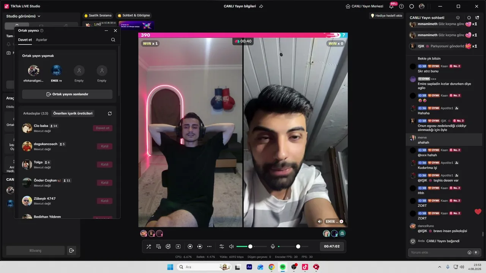This screenshot has width=486, height=273.
Task: Click the stream timer 00:47:02
Action: pos(332,246)
